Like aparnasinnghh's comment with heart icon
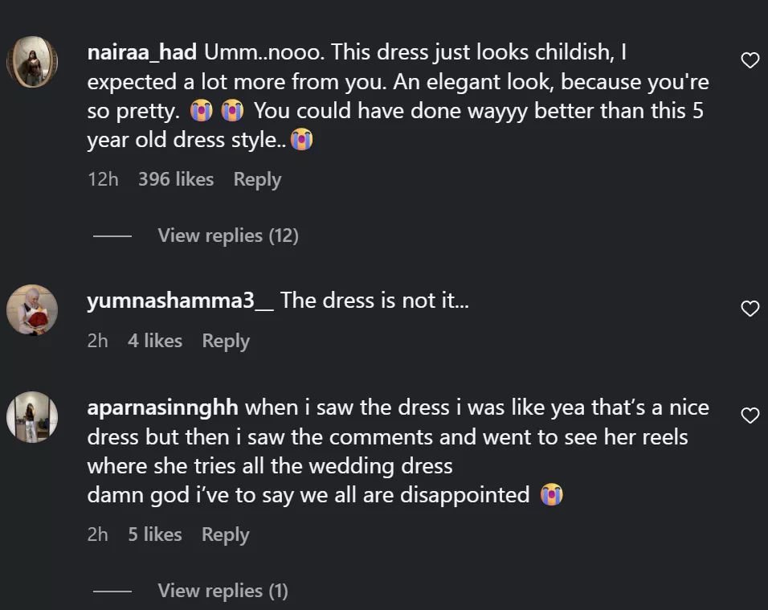The height and width of the screenshot is (610, 768). pos(750,416)
